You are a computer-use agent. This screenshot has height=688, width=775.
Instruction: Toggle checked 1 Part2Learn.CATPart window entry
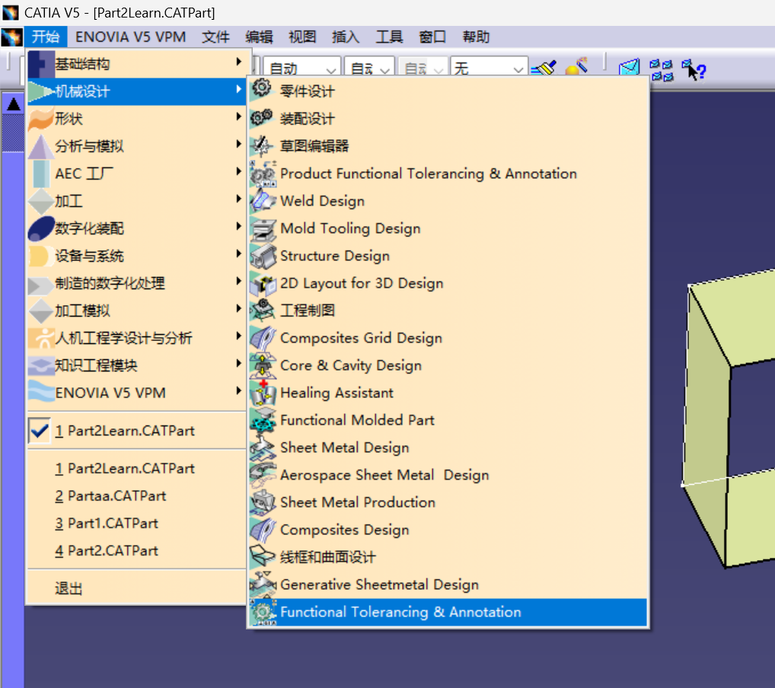coord(137,431)
